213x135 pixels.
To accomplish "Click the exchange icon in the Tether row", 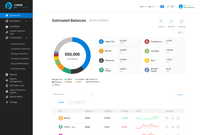I will 178,127.
